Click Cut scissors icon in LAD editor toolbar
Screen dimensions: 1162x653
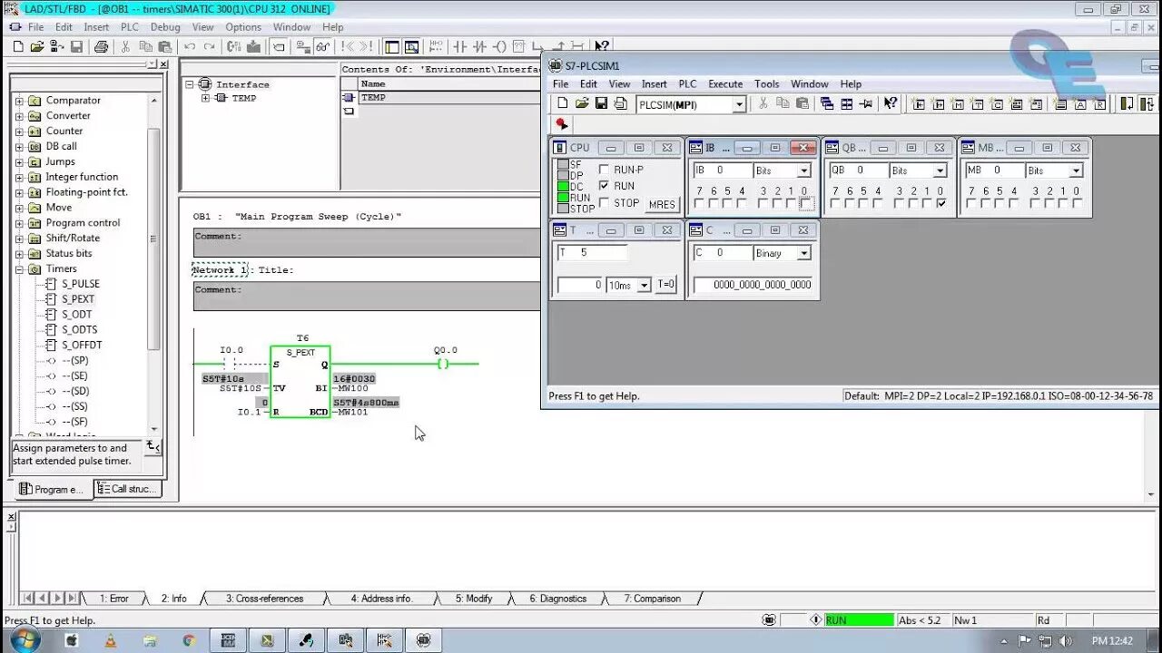pos(125,46)
